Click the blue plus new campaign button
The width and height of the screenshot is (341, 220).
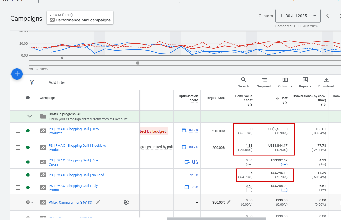(x=17, y=74)
